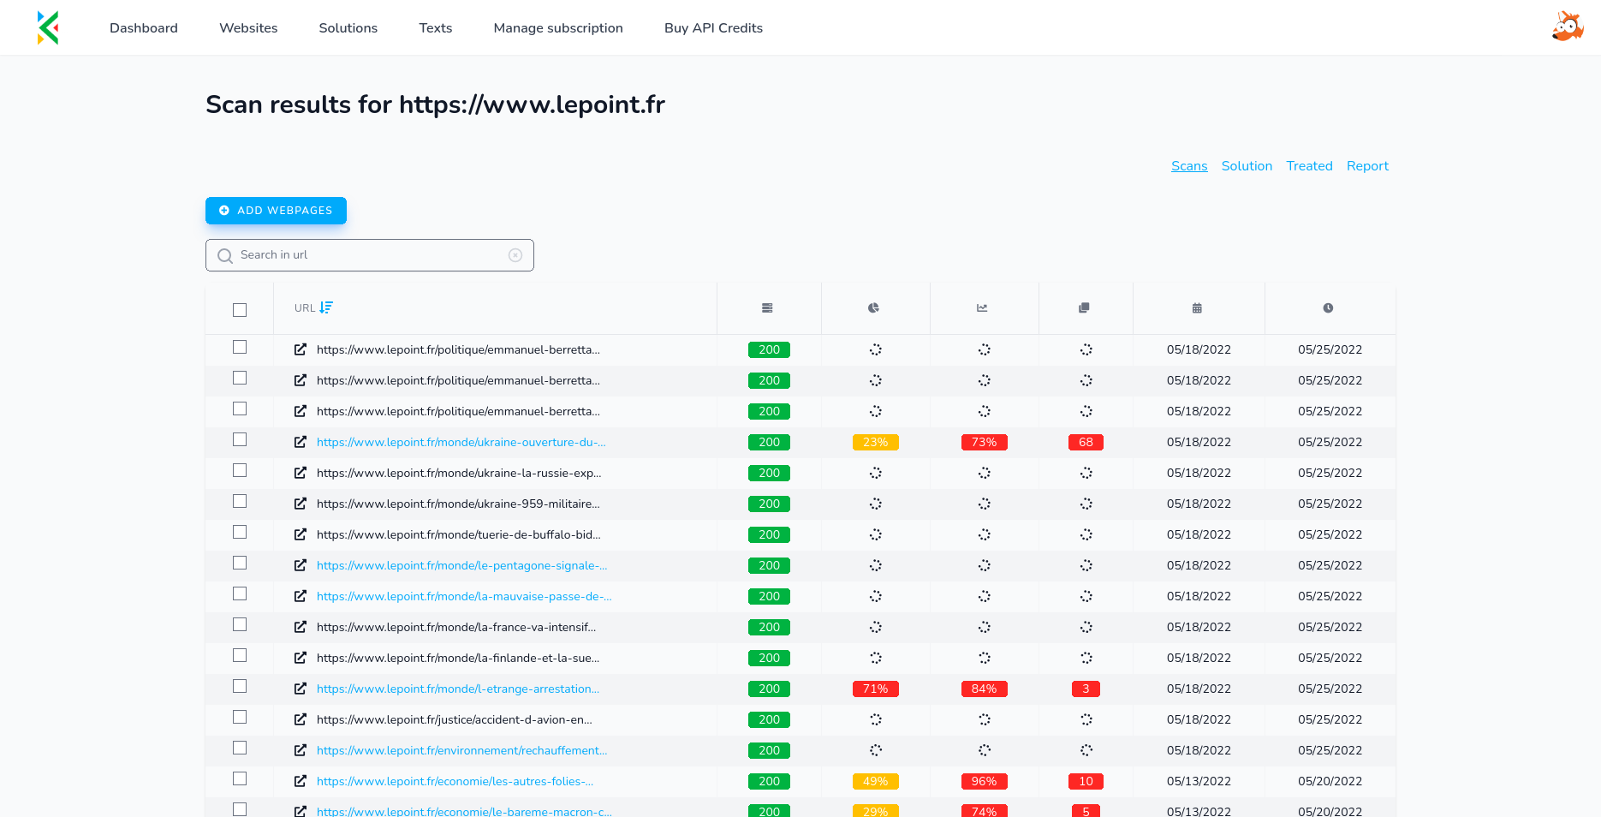This screenshot has height=817, width=1601.
Task: Click the 49% orange badge
Action: 875,781
